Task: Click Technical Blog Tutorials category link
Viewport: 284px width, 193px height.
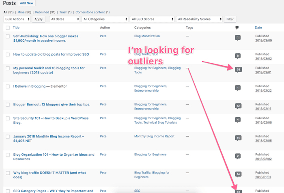Action: click(x=160, y=122)
